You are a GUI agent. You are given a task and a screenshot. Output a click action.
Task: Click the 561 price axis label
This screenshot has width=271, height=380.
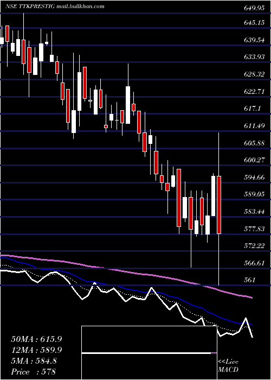pyautogui.click(x=249, y=280)
